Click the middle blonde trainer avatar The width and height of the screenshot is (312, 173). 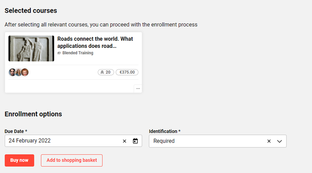click(18, 72)
